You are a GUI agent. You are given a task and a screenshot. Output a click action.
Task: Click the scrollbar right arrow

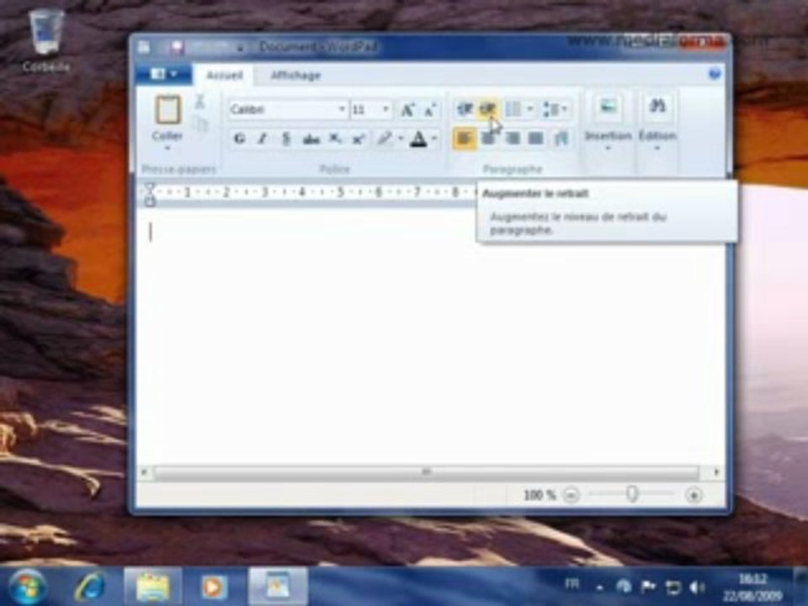click(715, 471)
